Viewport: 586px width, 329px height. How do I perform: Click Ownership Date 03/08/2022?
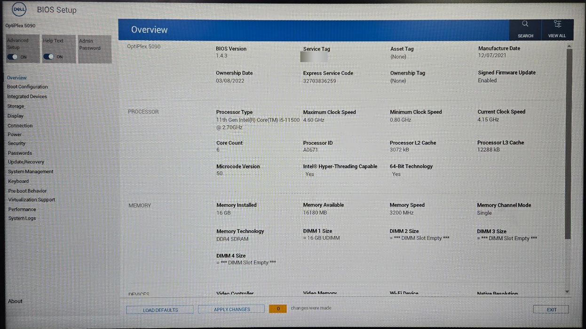pos(230,81)
